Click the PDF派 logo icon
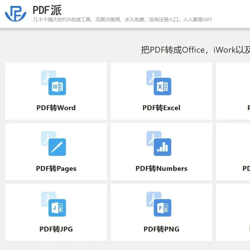This screenshot has height=250, width=250. [15, 14]
